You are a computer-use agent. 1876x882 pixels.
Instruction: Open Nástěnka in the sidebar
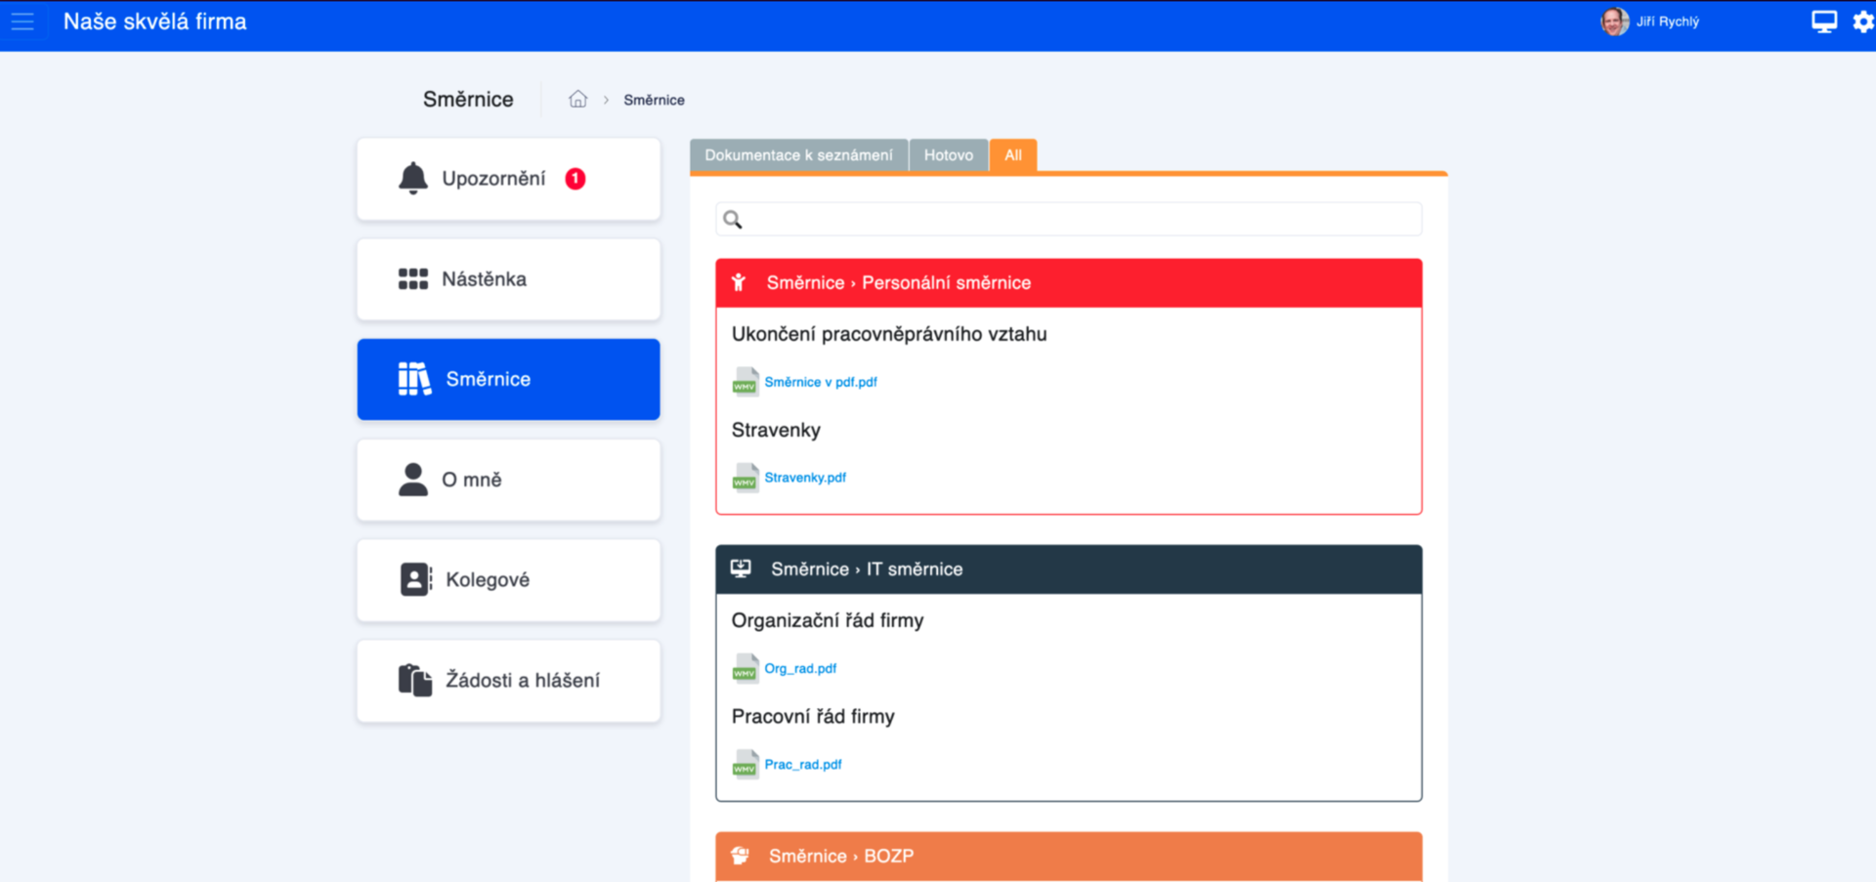tap(508, 279)
